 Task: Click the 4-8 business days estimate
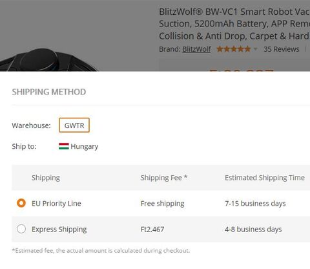[253, 229]
